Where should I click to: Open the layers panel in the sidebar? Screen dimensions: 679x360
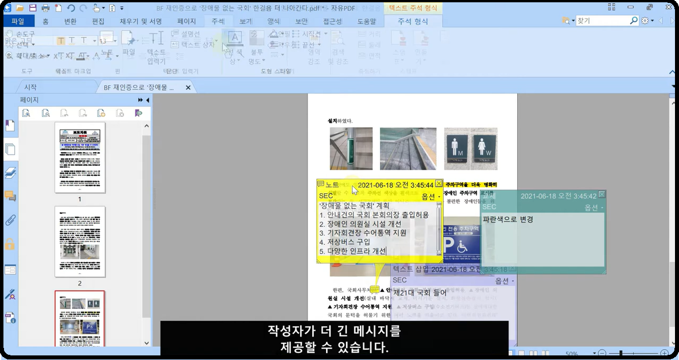[x=10, y=173]
